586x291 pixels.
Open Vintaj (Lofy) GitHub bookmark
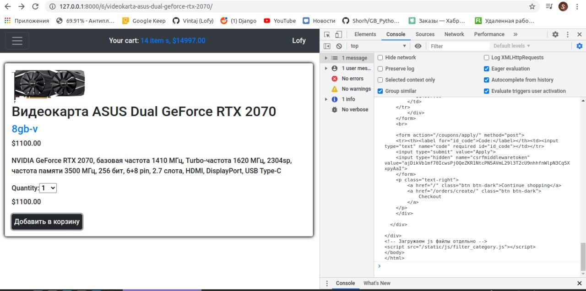click(x=193, y=21)
